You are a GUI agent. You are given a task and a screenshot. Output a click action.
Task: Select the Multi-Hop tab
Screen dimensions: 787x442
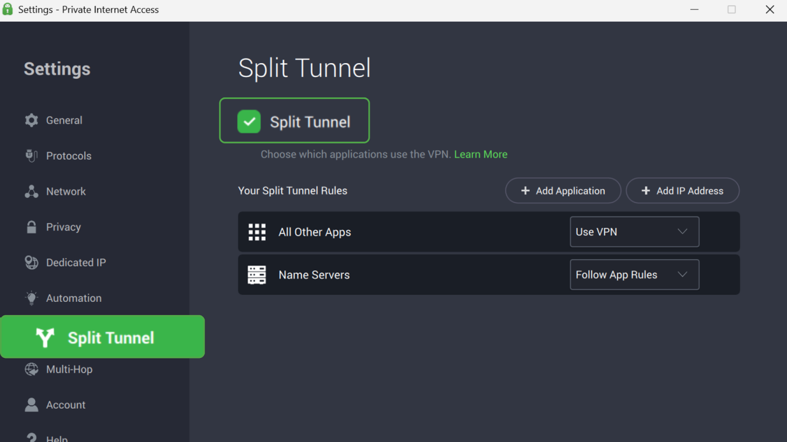[x=69, y=369]
